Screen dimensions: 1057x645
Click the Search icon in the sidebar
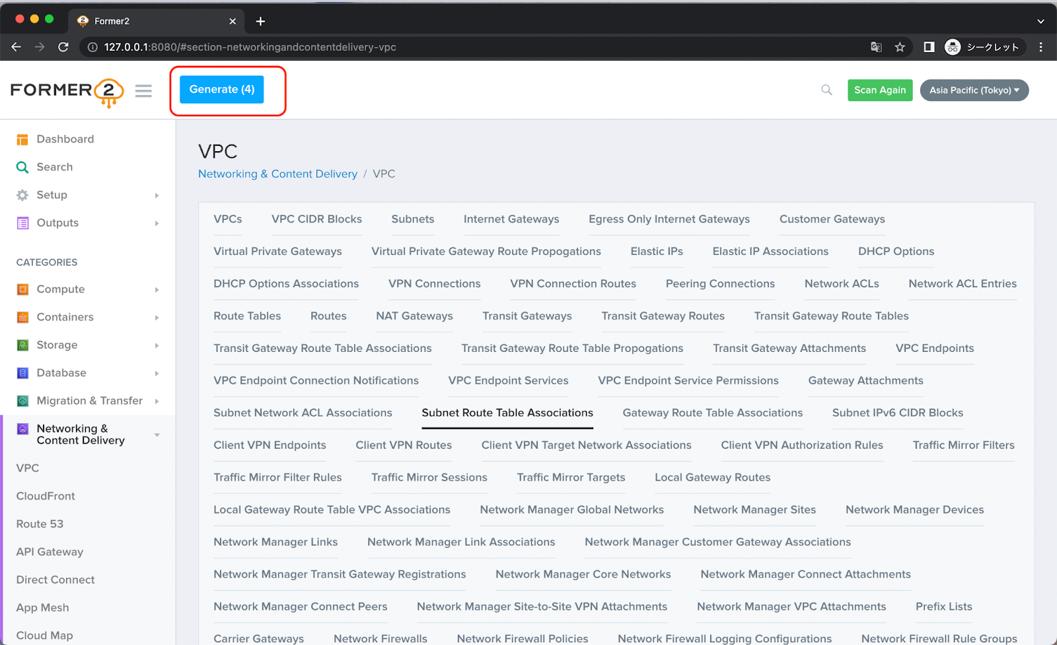tap(22, 166)
